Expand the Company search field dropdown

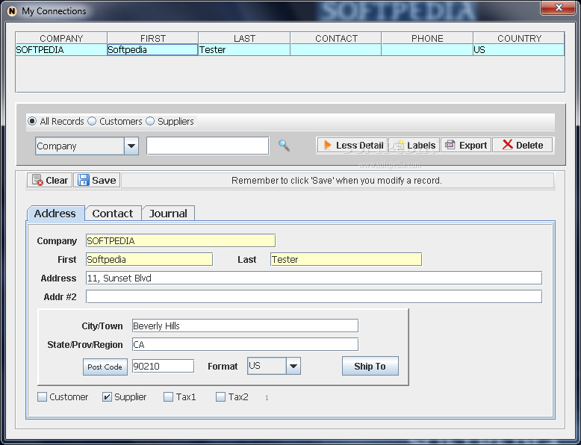click(x=131, y=146)
